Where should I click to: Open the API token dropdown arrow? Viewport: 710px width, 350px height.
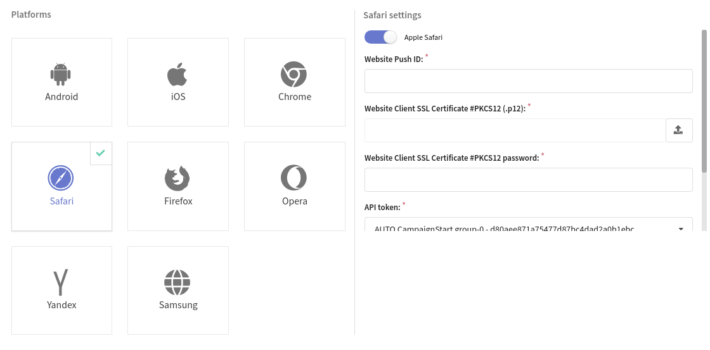pos(681,229)
